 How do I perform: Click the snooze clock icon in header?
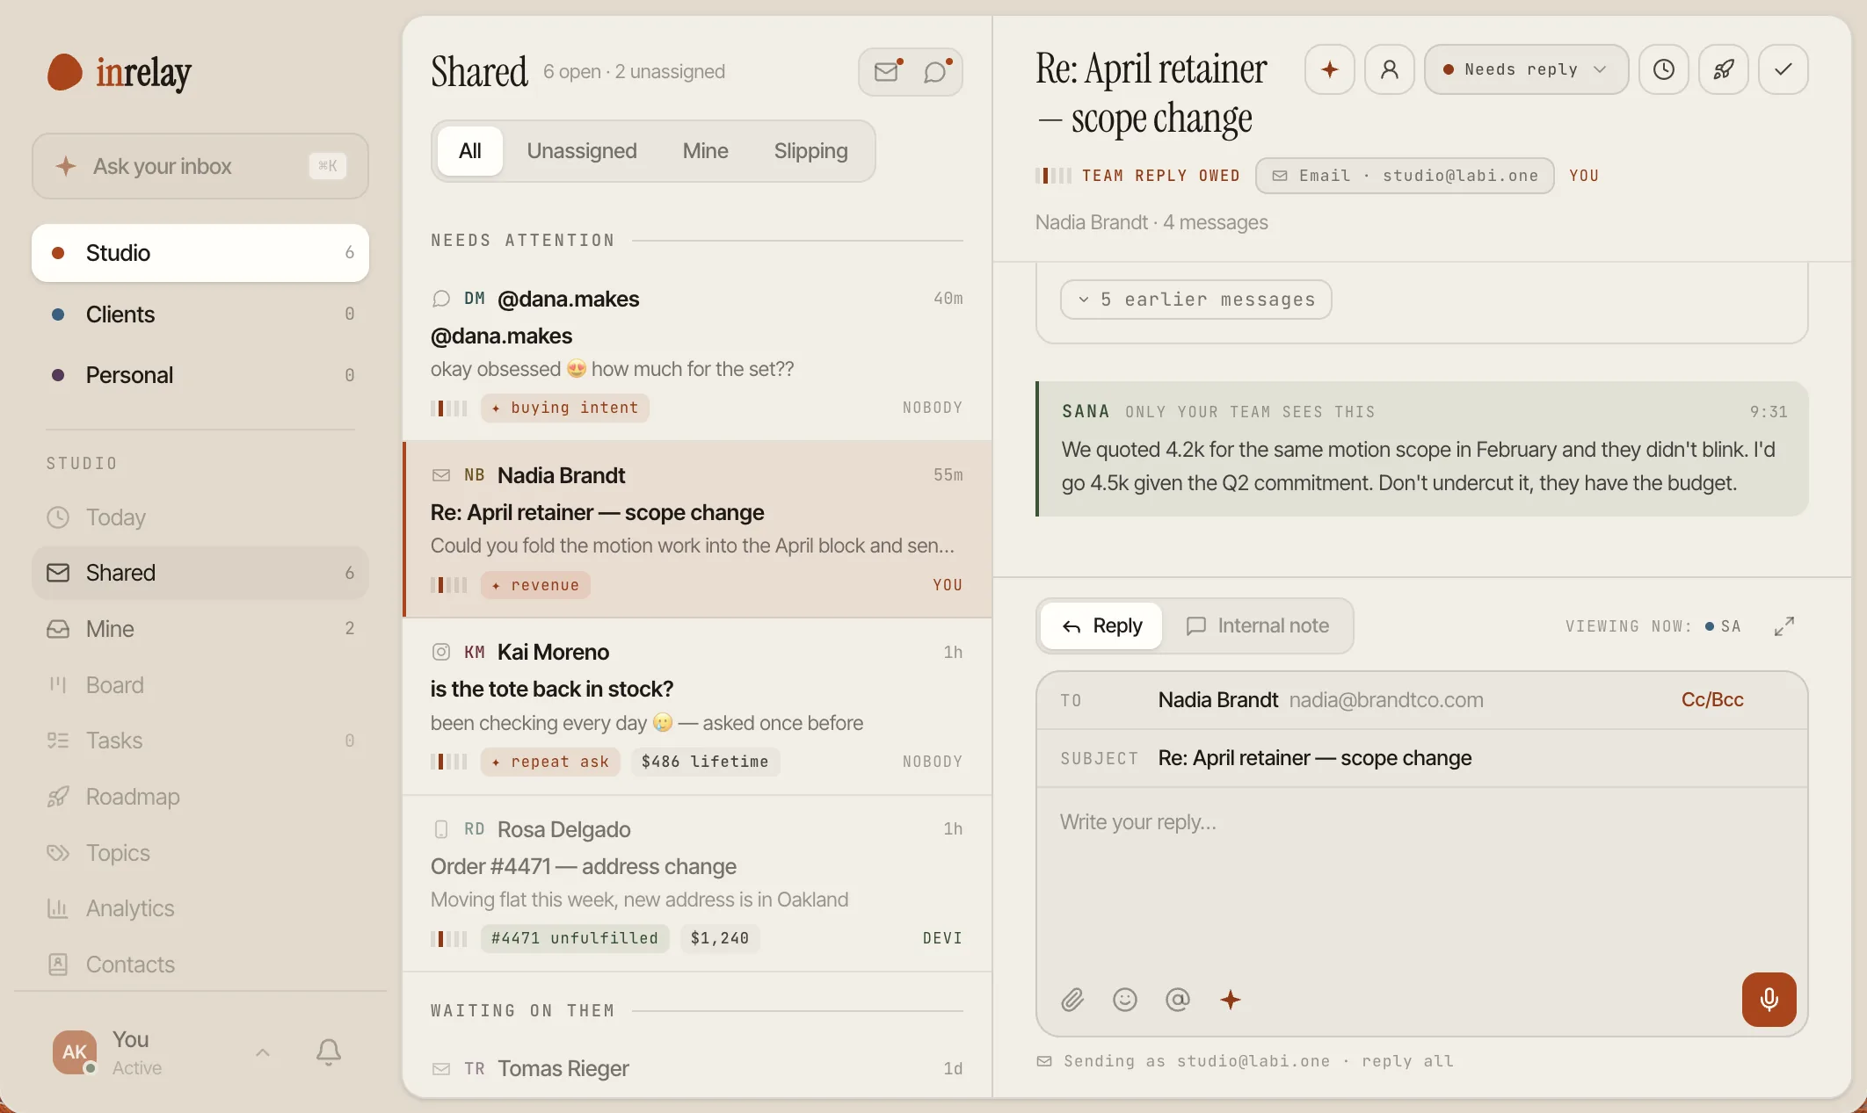1663,69
